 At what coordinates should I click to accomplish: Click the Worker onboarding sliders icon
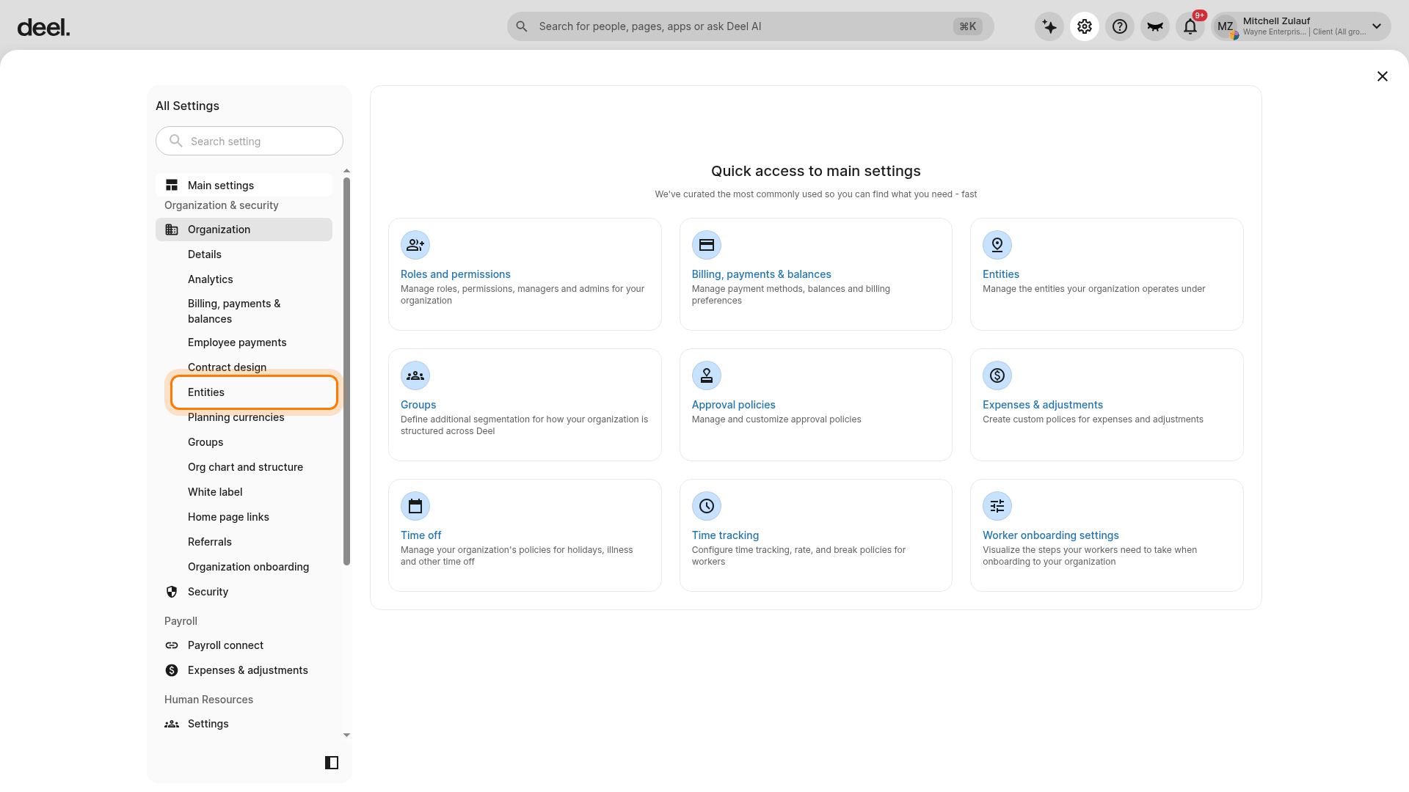tap(997, 506)
